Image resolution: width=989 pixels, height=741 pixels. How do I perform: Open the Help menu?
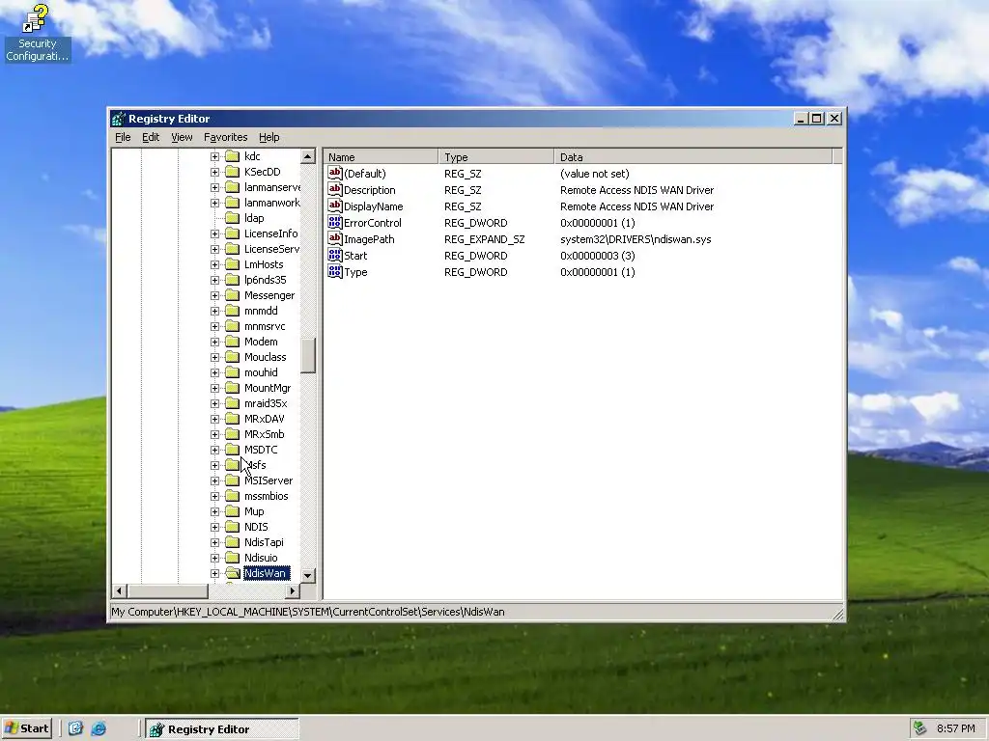(268, 137)
